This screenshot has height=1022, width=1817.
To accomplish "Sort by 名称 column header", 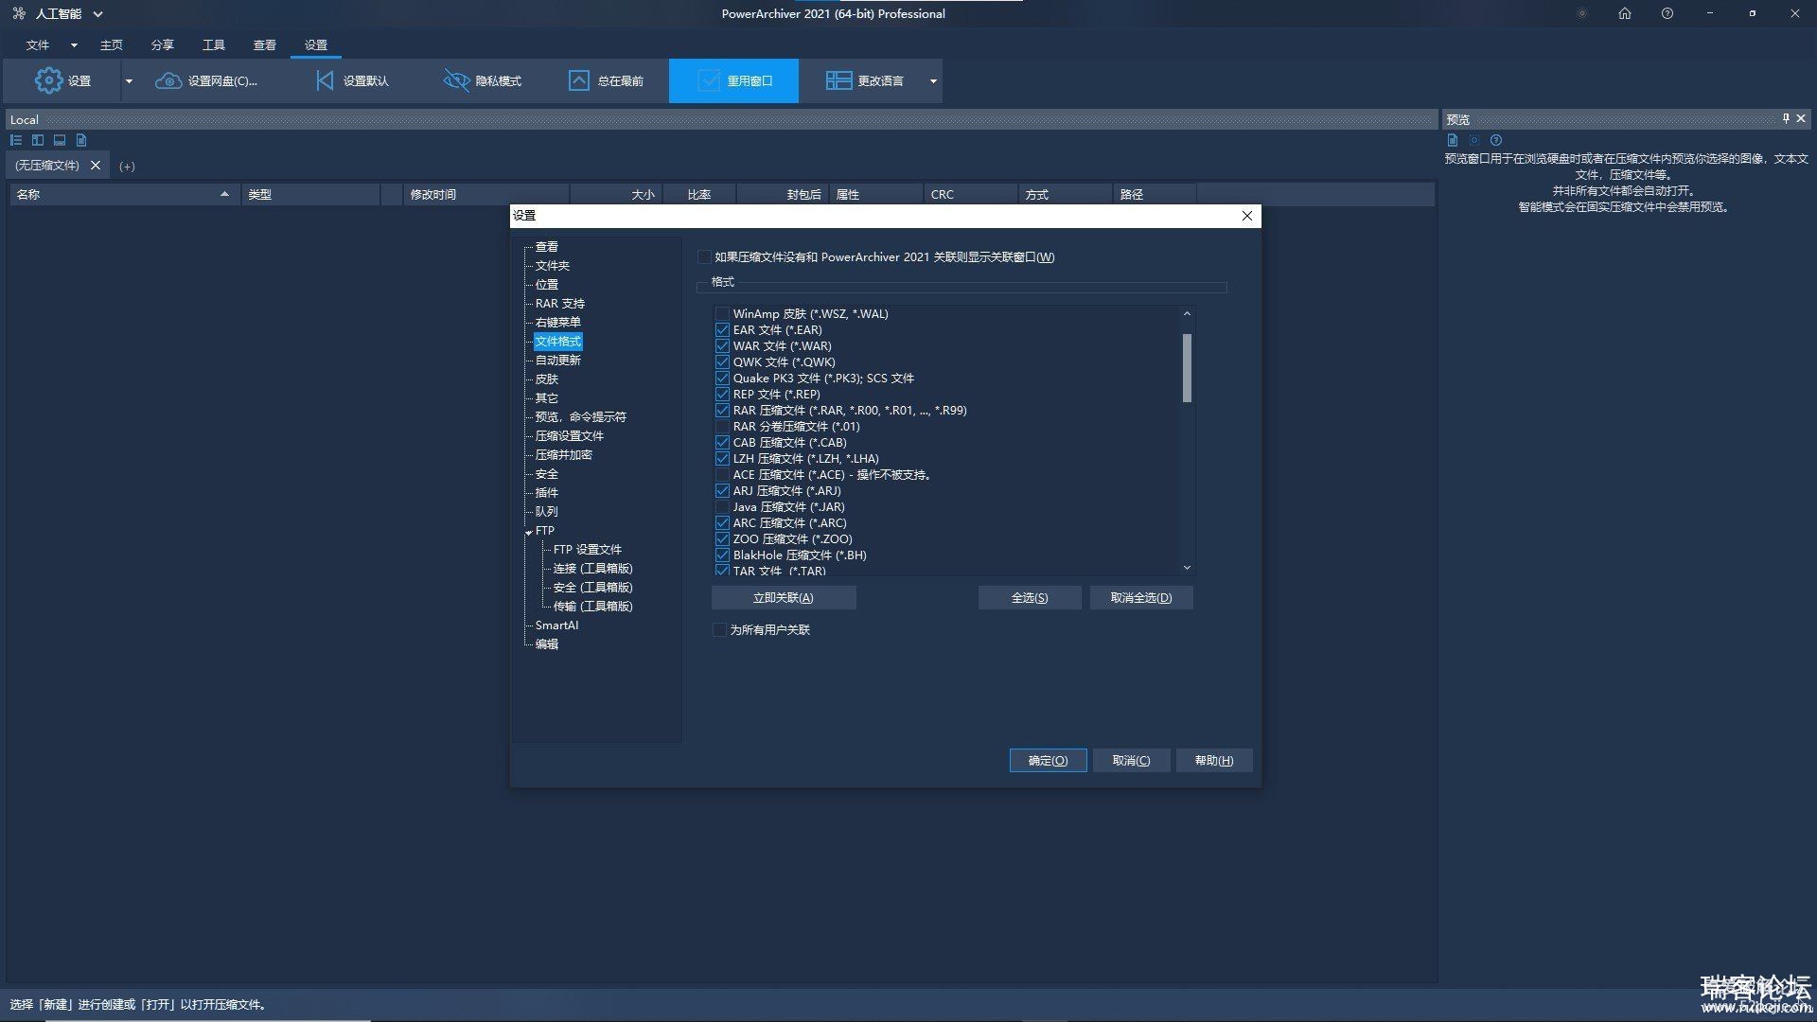I will (x=124, y=194).
